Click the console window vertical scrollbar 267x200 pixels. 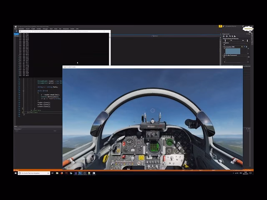110,49
